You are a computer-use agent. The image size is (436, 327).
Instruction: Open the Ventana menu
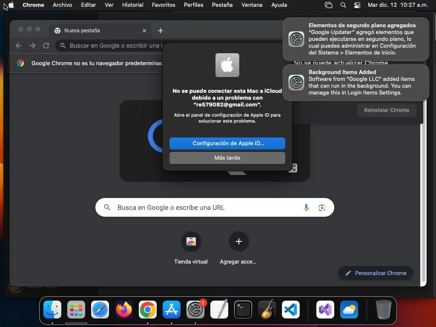click(252, 5)
